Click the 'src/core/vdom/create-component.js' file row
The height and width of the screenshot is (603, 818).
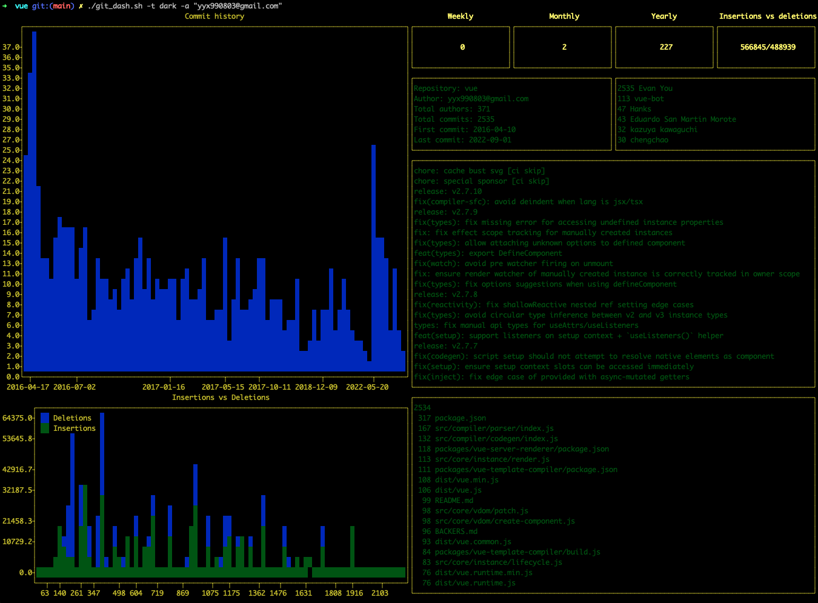point(499,521)
